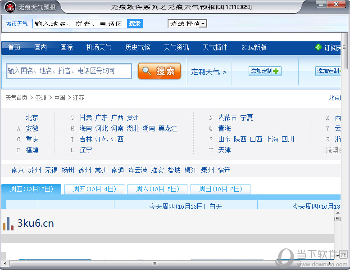Open the 海南 province link
Viewport: 350px width, 270px height.
[86, 128]
